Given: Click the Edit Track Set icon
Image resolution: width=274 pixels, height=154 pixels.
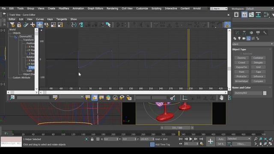Looking at the screenshot, I should click(x=55, y=98).
